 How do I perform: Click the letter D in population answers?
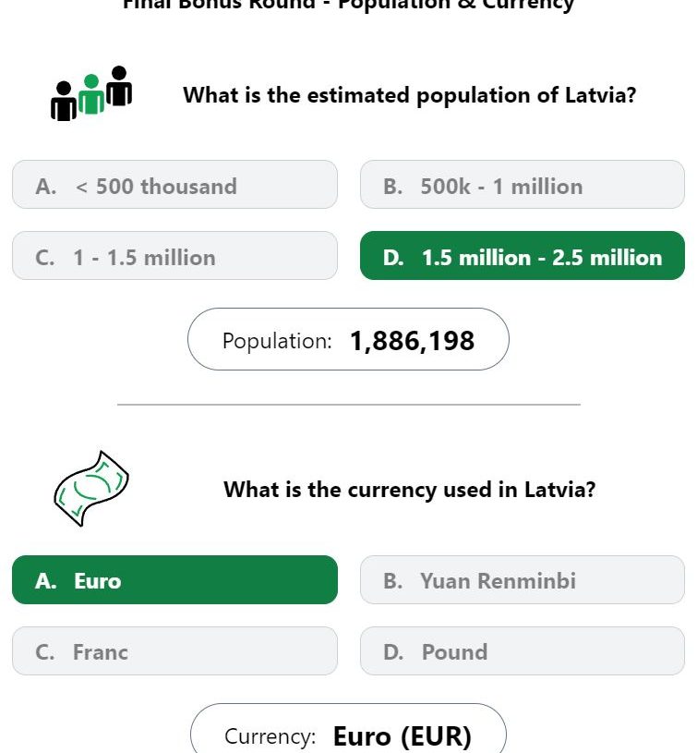coord(393,258)
